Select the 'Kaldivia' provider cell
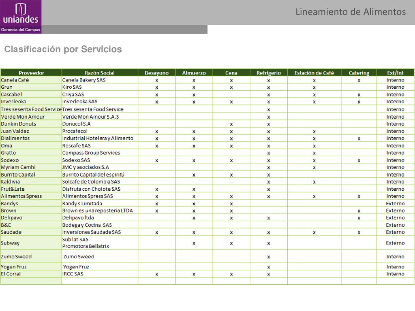Screen dimensions: 415x311 coord(31,182)
